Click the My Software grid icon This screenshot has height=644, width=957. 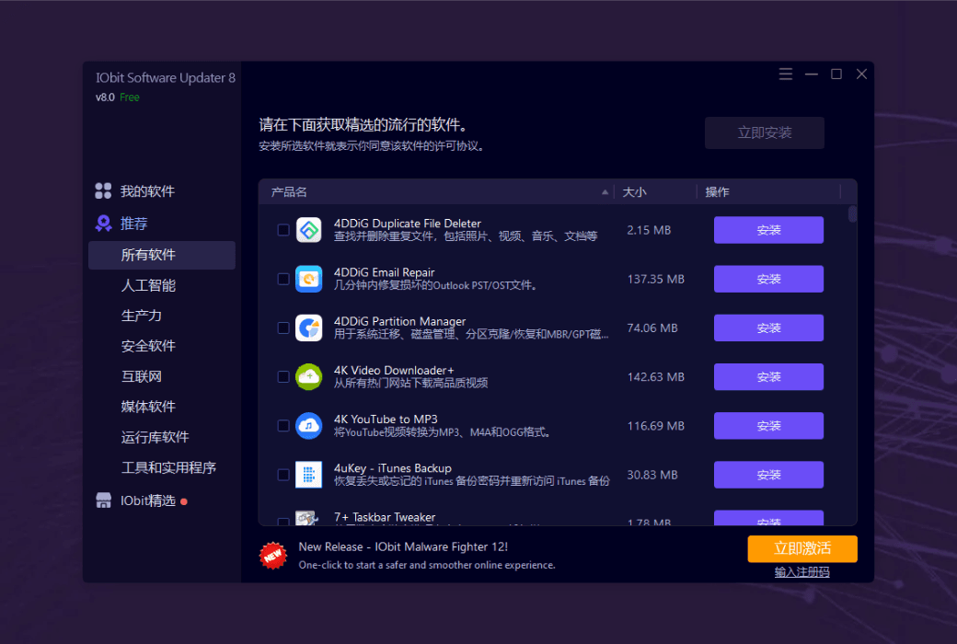point(103,191)
